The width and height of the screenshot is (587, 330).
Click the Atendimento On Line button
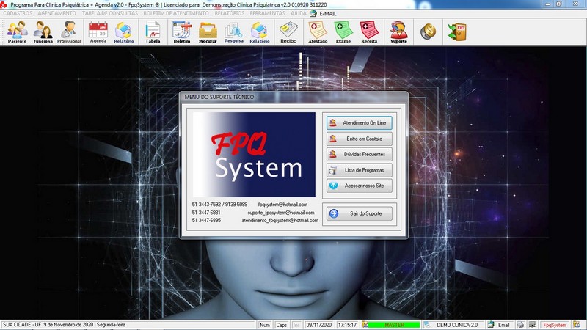point(359,122)
